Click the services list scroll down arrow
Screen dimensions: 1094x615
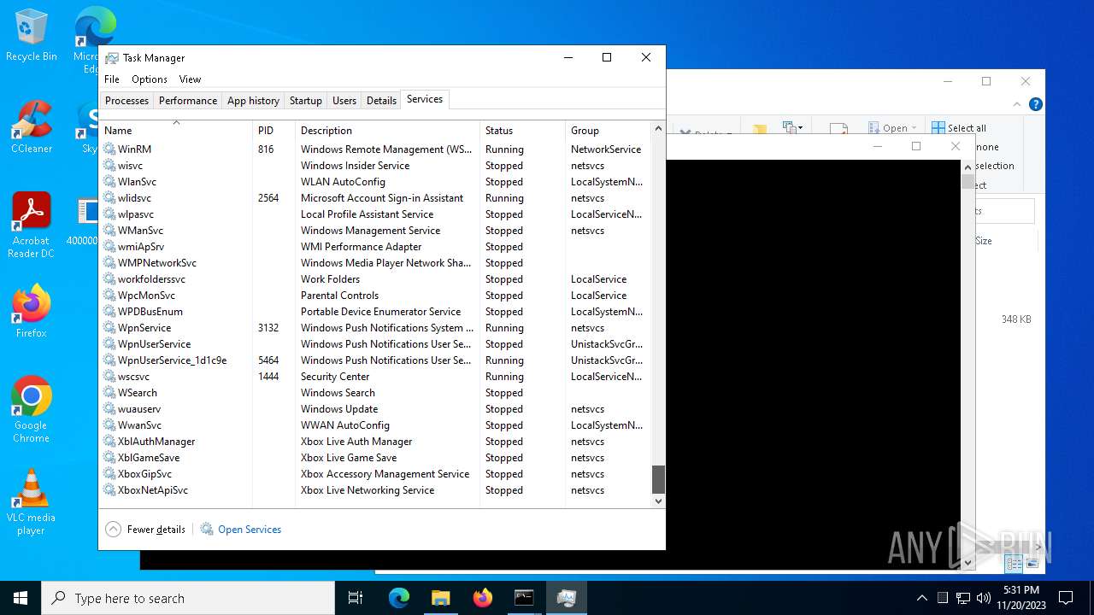coord(658,501)
